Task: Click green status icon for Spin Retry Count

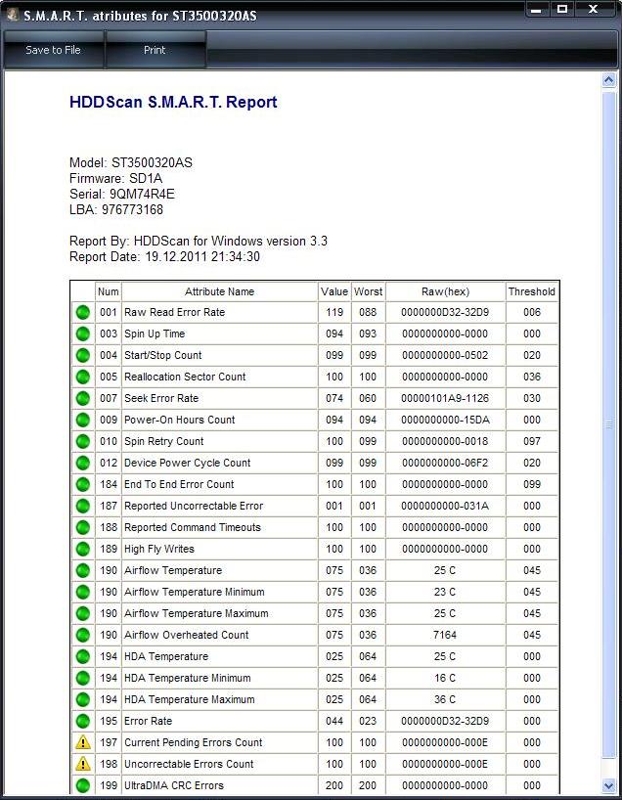Action: 83,441
